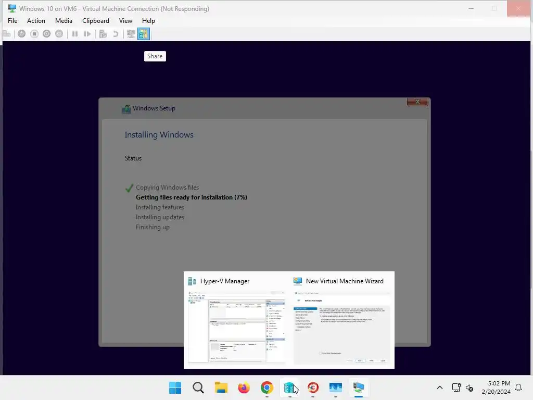Image resolution: width=533 pixels, height=400 pixels.
Task: Select the Hyper-V Manager preview thumbnail
Action: tap(237, 327)
